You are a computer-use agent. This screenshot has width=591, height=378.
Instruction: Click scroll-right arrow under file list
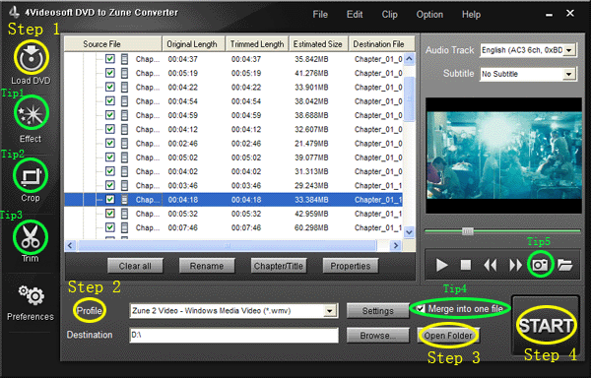click(x=395, y=246)
